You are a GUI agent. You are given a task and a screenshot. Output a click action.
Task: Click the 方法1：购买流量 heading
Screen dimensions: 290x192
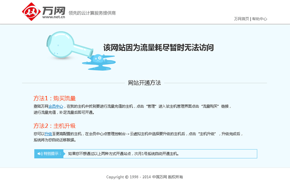tap(55, 98)
